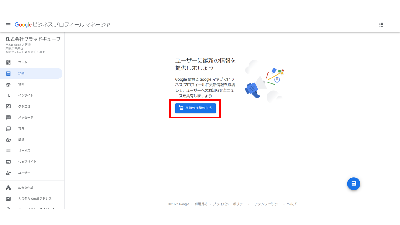Open the Google apps grid icon
Viewport: 400px width, 225px height.
[x=381, y=25]
